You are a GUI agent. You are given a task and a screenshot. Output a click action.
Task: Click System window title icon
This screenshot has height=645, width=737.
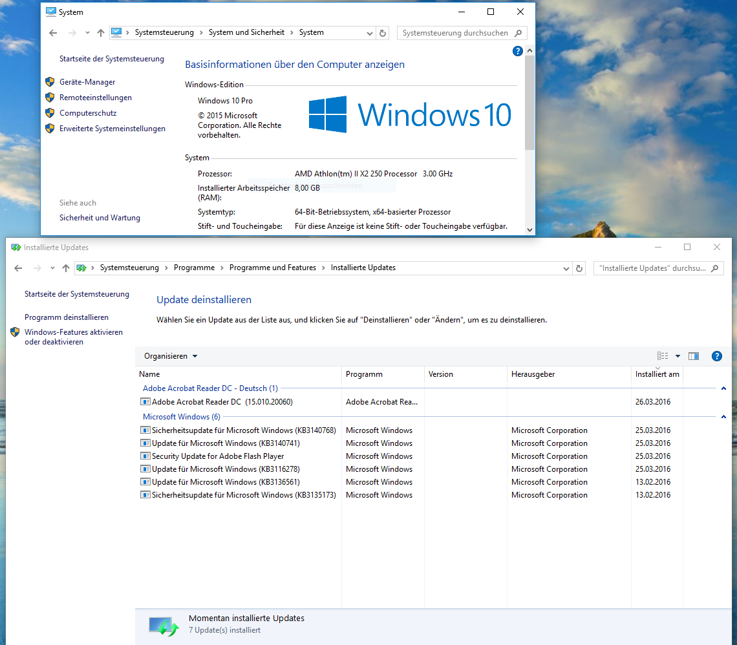(x=51, y=12)
